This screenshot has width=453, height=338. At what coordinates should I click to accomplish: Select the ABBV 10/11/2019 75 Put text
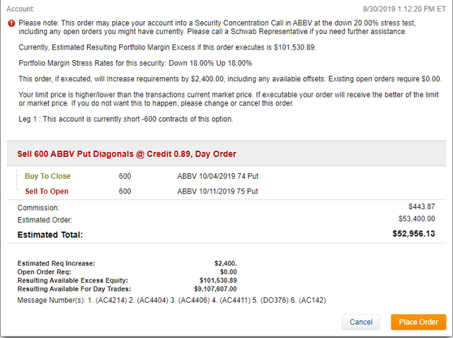217,191
